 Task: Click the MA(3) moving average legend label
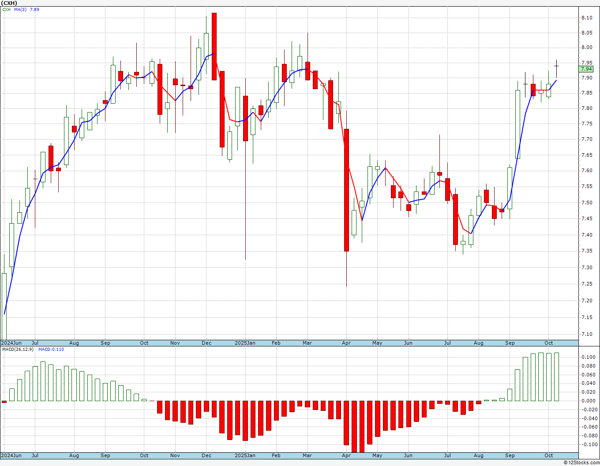20,9
